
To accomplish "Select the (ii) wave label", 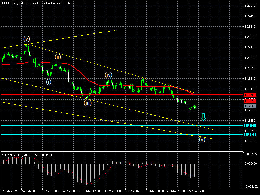I will tap(58, 57).
